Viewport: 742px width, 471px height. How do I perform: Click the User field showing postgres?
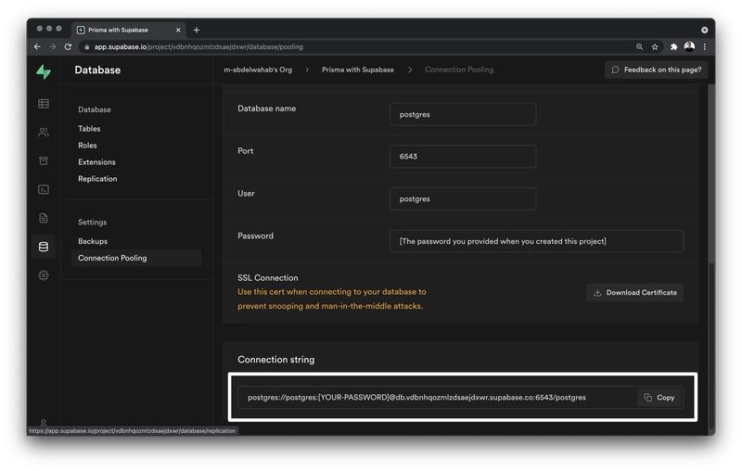point(463,198)
